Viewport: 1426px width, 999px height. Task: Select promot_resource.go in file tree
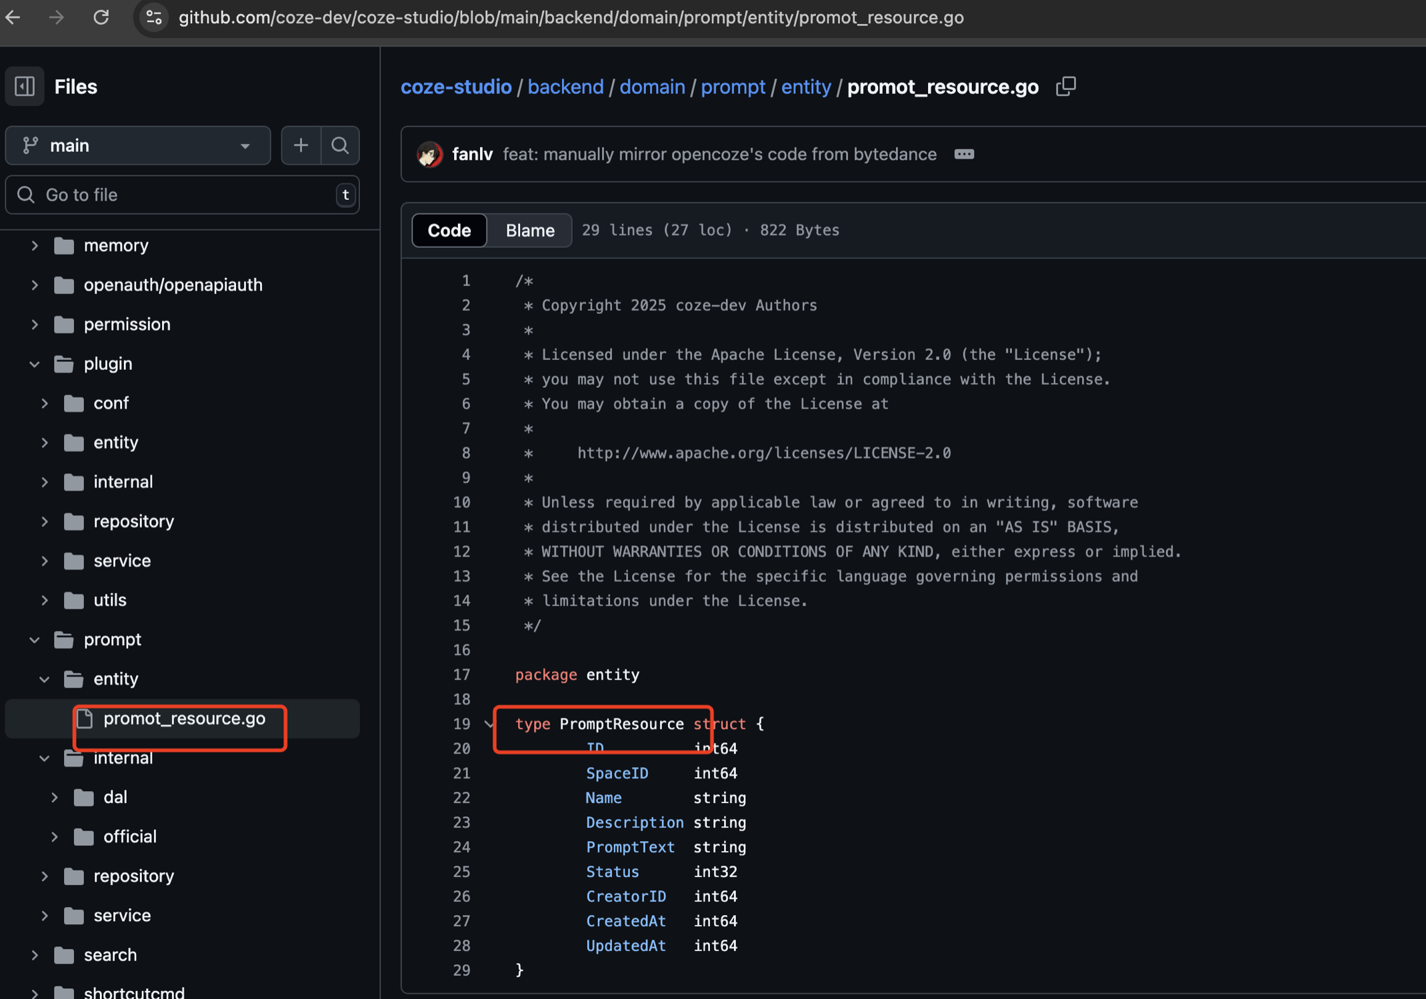tap(184, 718)
